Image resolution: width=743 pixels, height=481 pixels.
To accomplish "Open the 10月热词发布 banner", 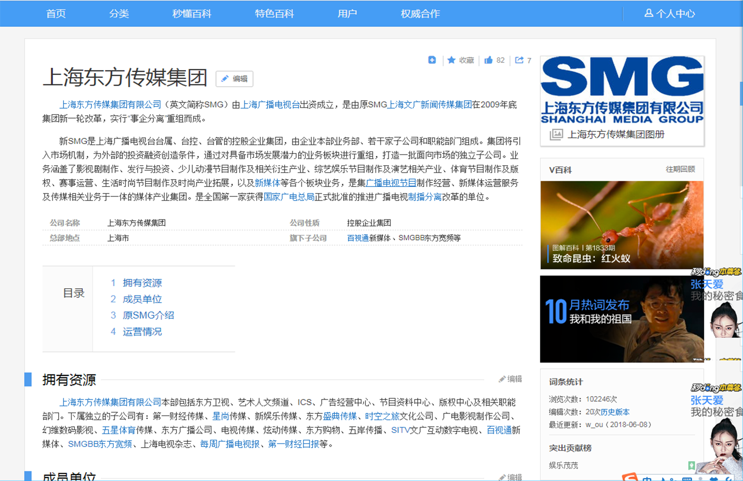I will pos(622,319).
